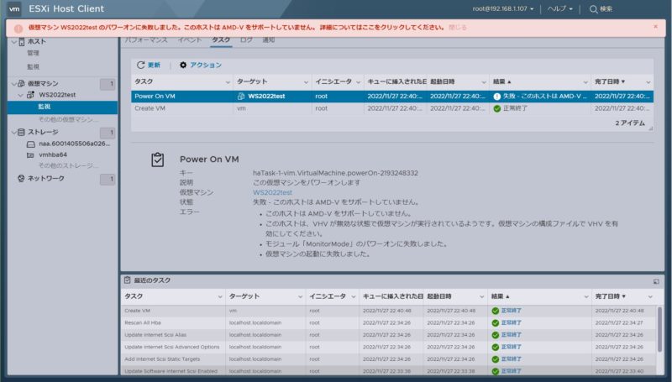The height and width of the screenshot is (382, 672).
Task: Click the recent tasks panel icon
Action: click(128, 280)
